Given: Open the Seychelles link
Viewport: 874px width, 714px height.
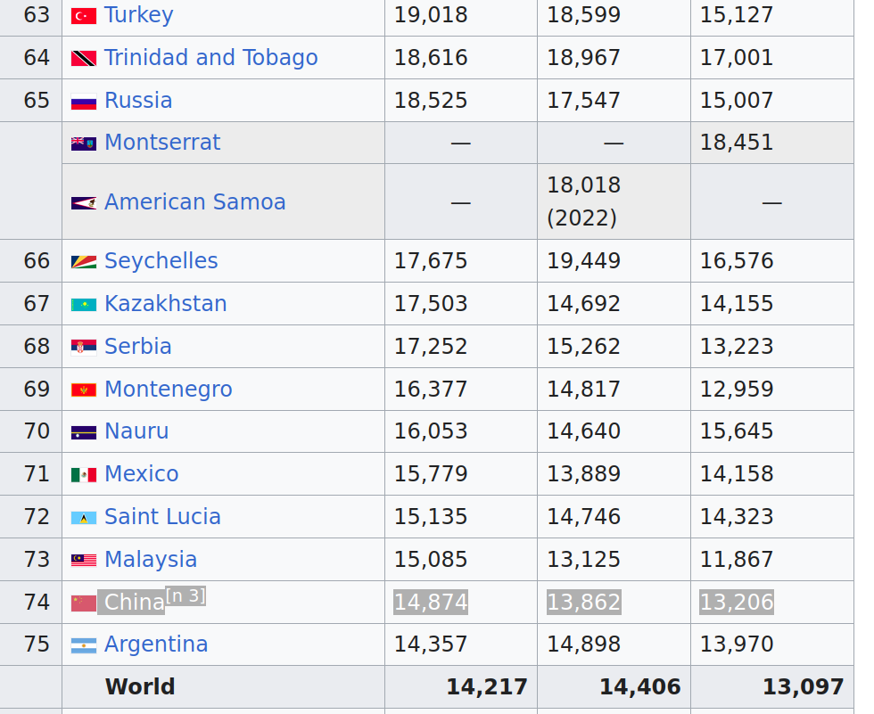Looking at the screenshot, I should tap(161, 260).
